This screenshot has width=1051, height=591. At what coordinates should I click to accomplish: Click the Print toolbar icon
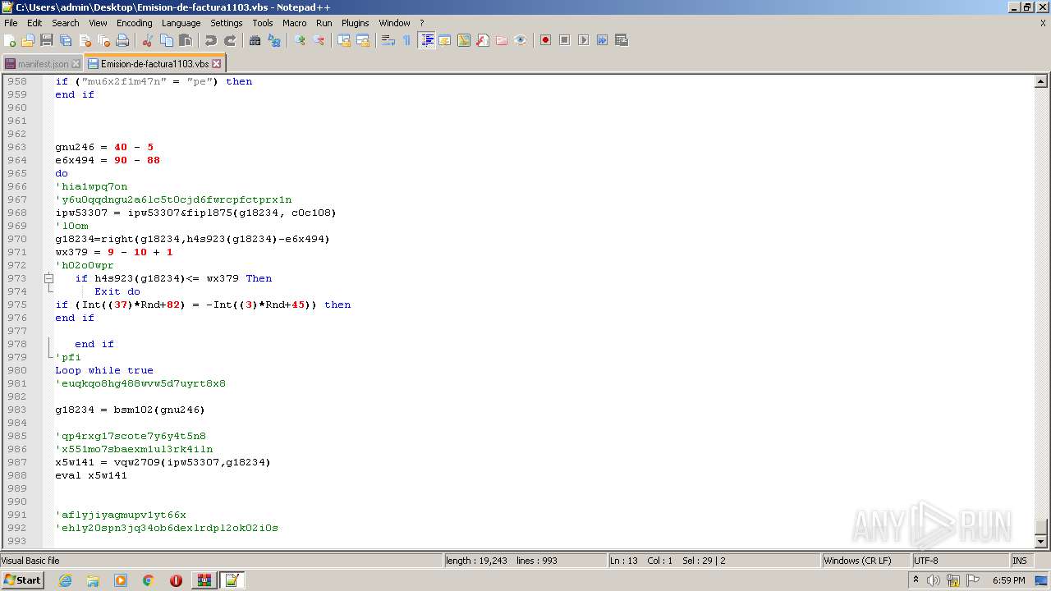[x=122, y=40]
